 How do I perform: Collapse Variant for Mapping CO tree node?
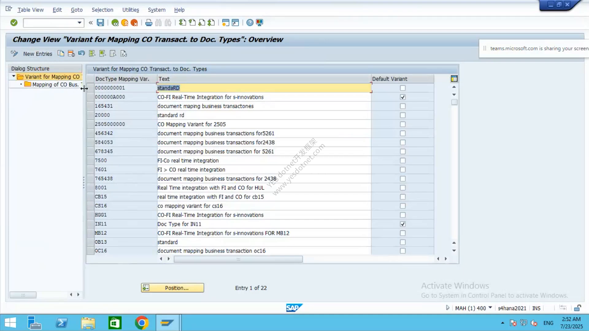coord(13,76)
